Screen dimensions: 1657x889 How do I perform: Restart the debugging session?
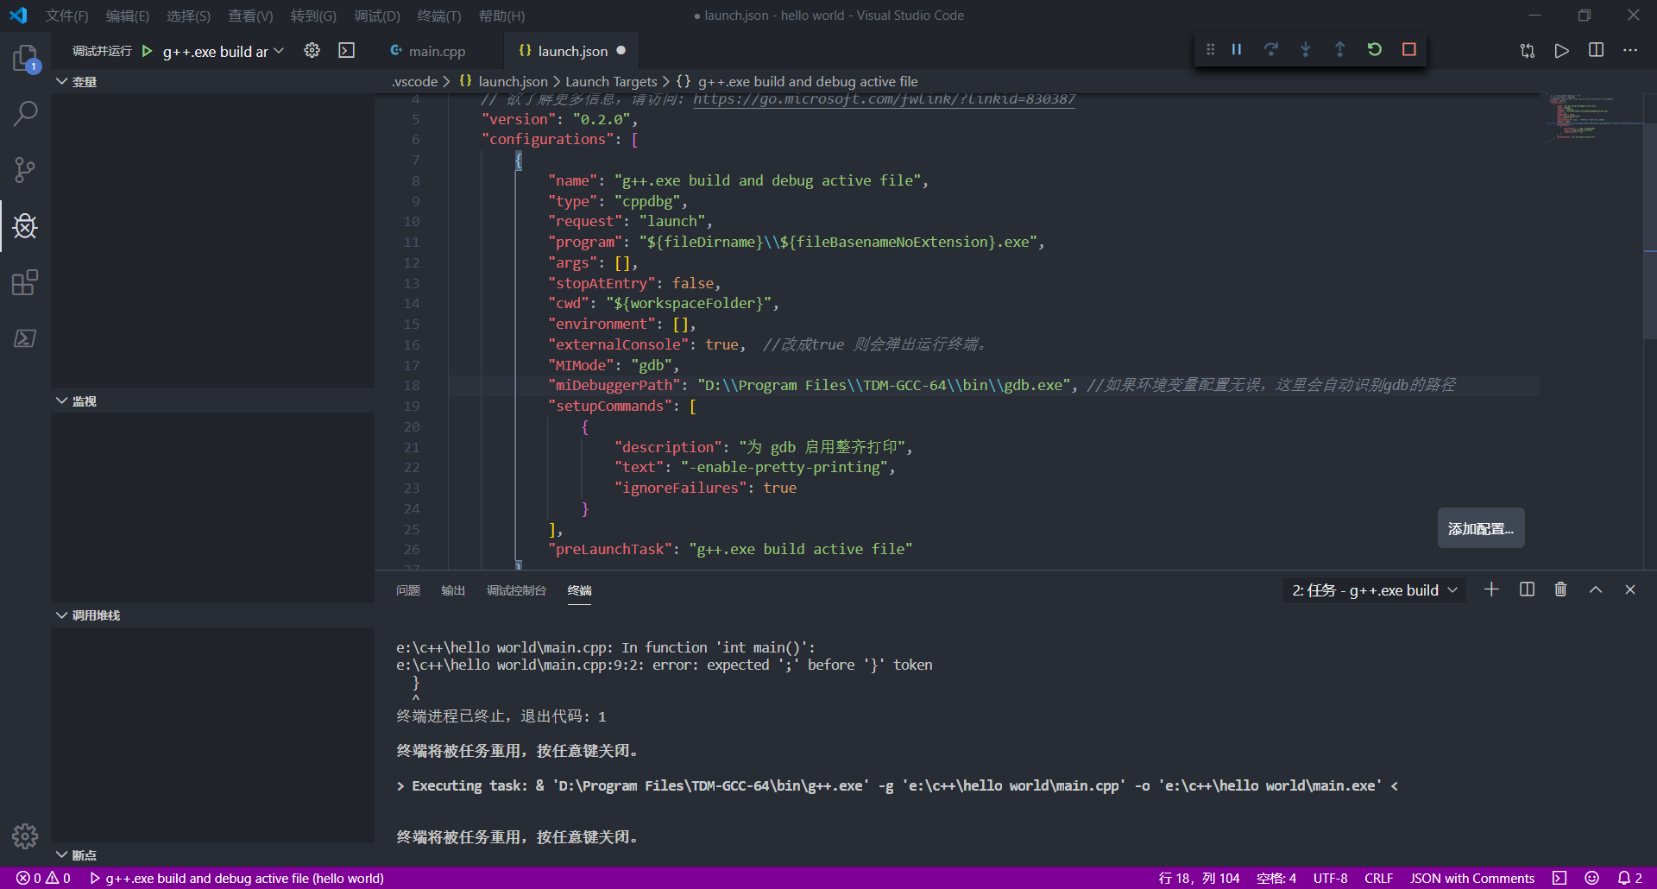coord(1374,50)
